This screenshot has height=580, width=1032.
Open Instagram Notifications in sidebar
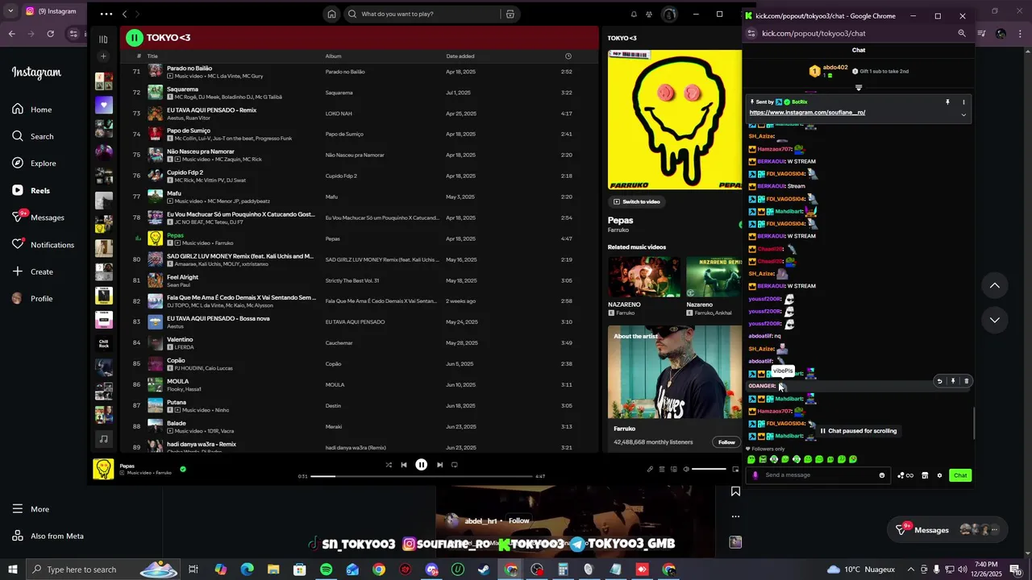point(43,245)
